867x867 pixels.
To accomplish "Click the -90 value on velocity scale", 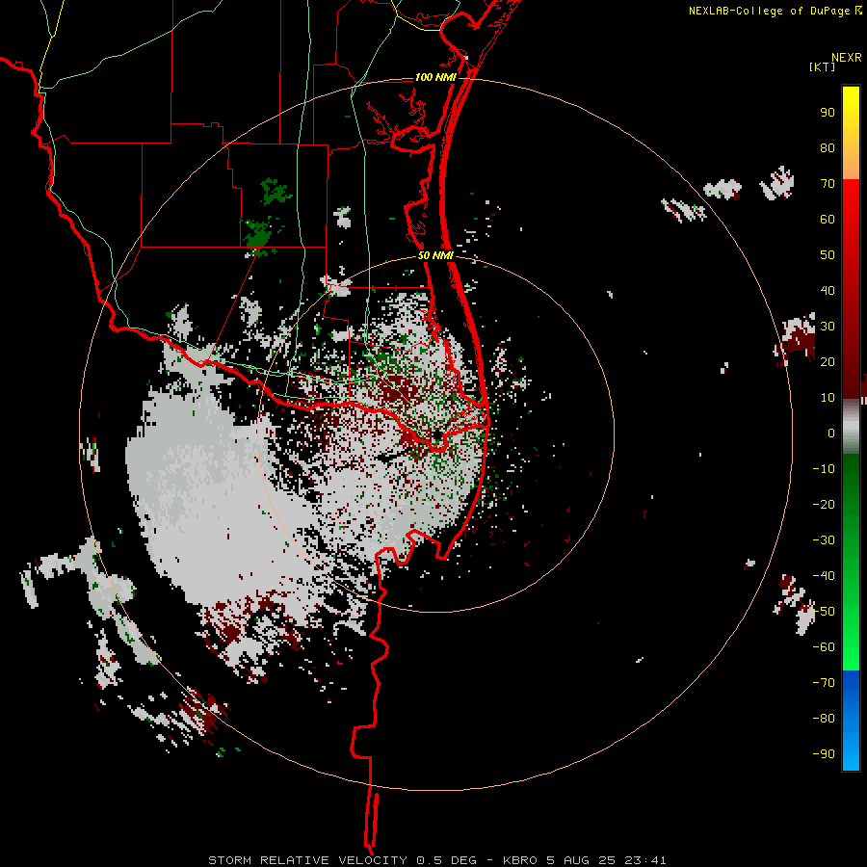I will (824, 754).
